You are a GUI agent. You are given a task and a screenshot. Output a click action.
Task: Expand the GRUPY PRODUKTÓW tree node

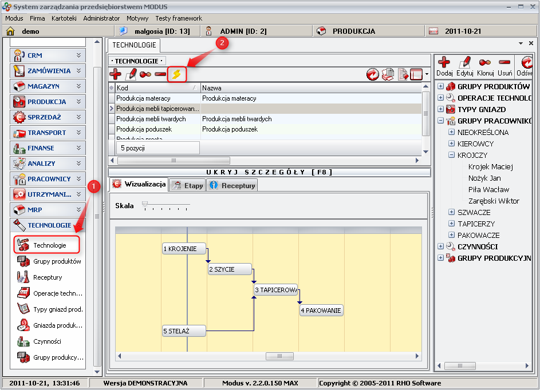point(440,87)
